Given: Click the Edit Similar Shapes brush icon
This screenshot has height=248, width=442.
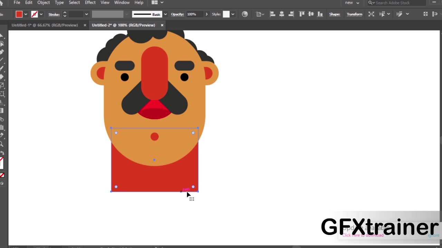Looking at the screenshot, I should 400,14.
